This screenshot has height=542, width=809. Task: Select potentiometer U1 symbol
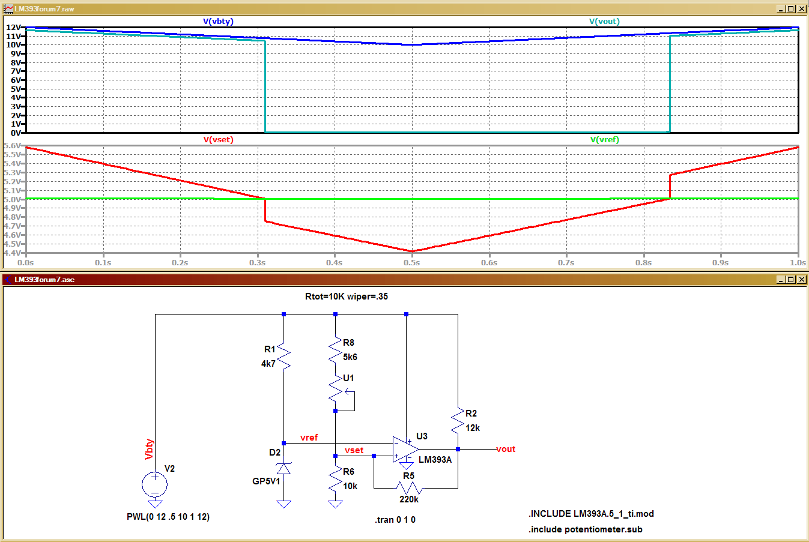click(x=340, y=390)
